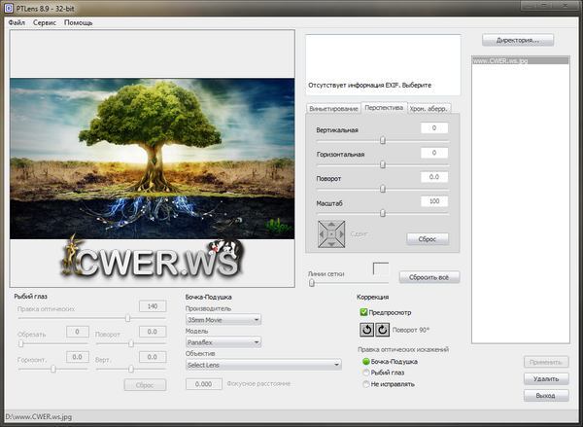583x427 pixels.
Task: Click the Вертикальная value field
Action: pyautogui.click(x=434, y=128)
